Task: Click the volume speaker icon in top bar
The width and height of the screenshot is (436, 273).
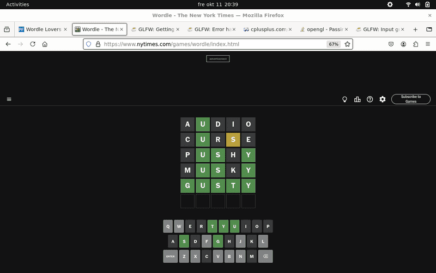Action: [x=417, y=4]
